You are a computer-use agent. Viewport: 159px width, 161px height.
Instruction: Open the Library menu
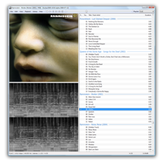[x=35, y=12]
